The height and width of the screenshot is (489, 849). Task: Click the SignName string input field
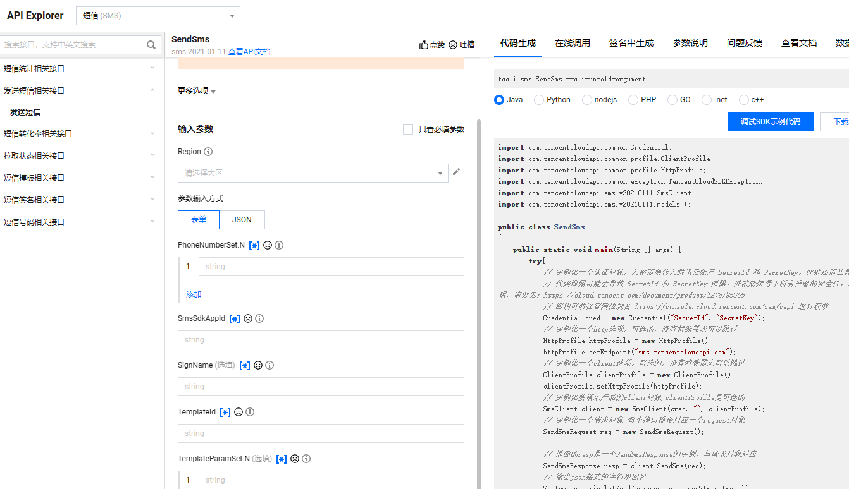click(x=321, y=387)
